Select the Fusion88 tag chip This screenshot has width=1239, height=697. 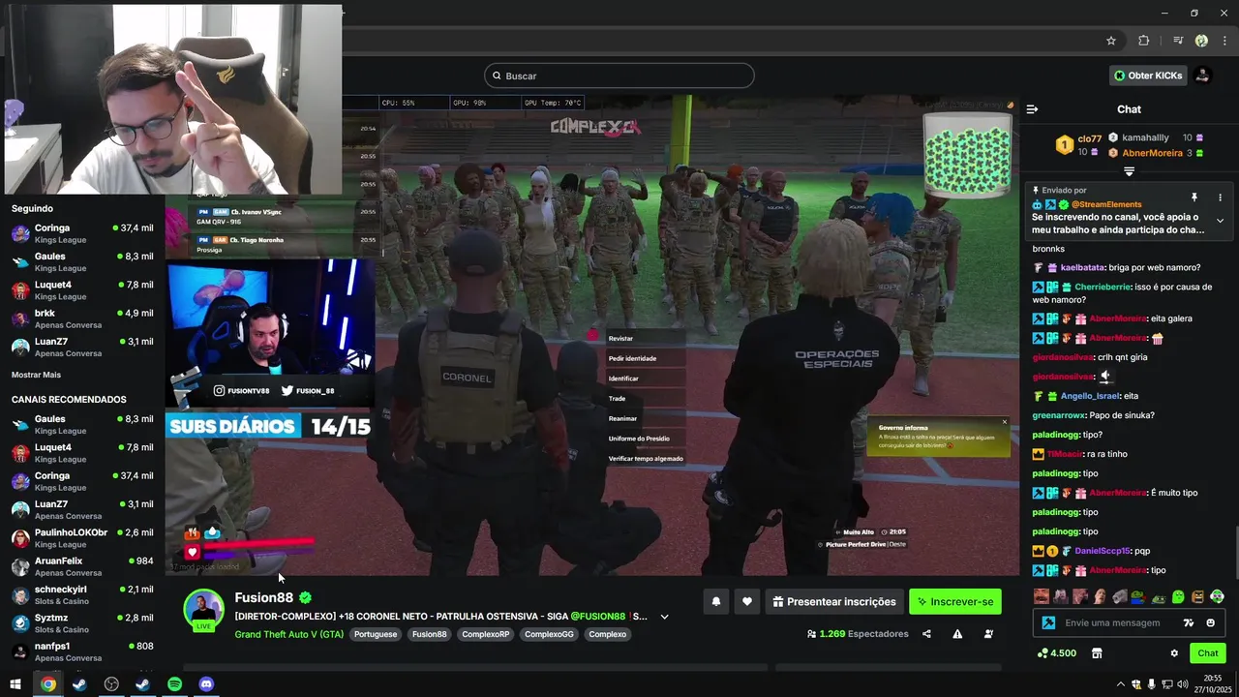[430, 634]
